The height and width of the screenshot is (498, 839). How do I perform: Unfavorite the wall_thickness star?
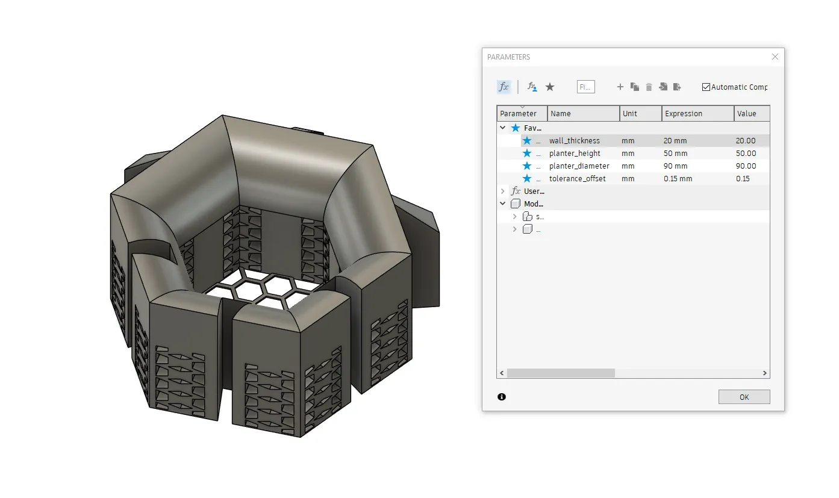(x=527, y=140)
